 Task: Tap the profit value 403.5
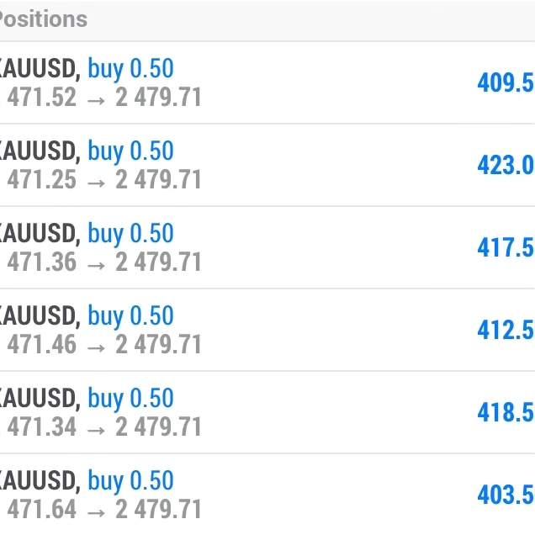(x=505, y=495)
